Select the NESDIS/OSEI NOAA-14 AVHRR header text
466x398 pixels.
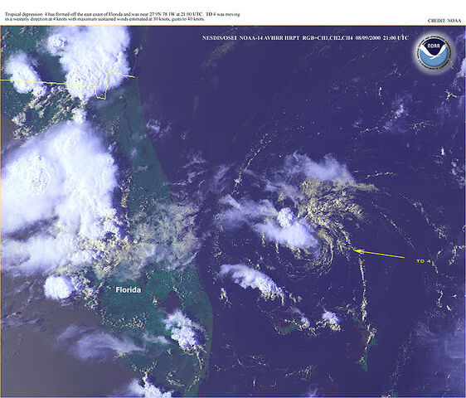pos(251,38)
